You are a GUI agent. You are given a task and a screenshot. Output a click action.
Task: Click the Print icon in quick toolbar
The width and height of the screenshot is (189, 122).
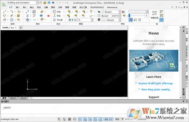(53, 3)
